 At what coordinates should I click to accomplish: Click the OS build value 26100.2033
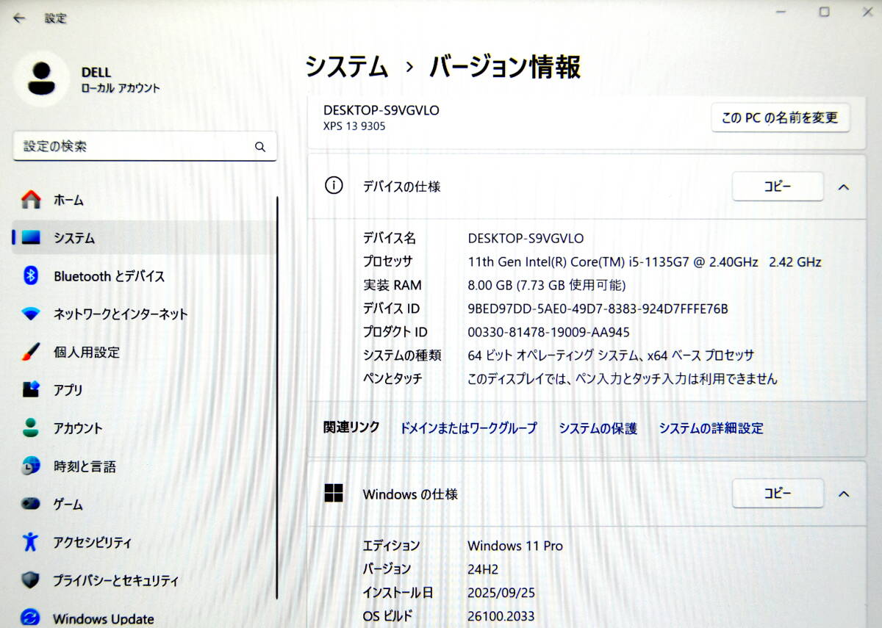(501, 616)
